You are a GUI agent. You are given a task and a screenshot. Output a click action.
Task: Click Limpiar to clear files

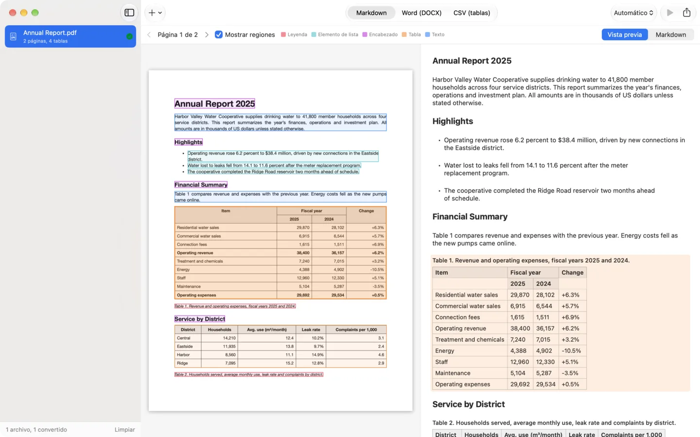(x=124, y=430)
